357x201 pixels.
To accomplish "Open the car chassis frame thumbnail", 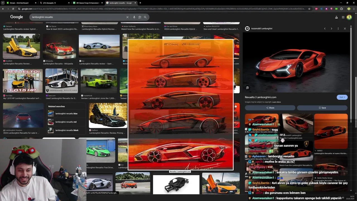I will (176, 185).
